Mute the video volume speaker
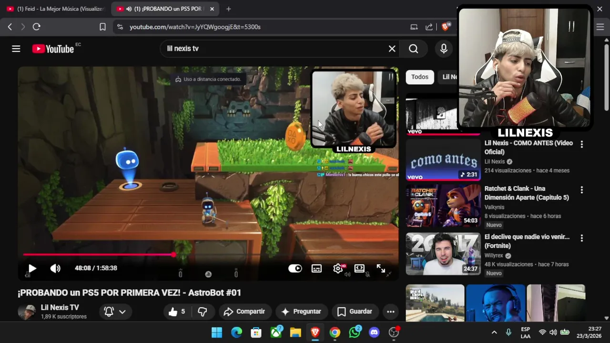This screenshot has width=610, height=343. pos(55,268)
